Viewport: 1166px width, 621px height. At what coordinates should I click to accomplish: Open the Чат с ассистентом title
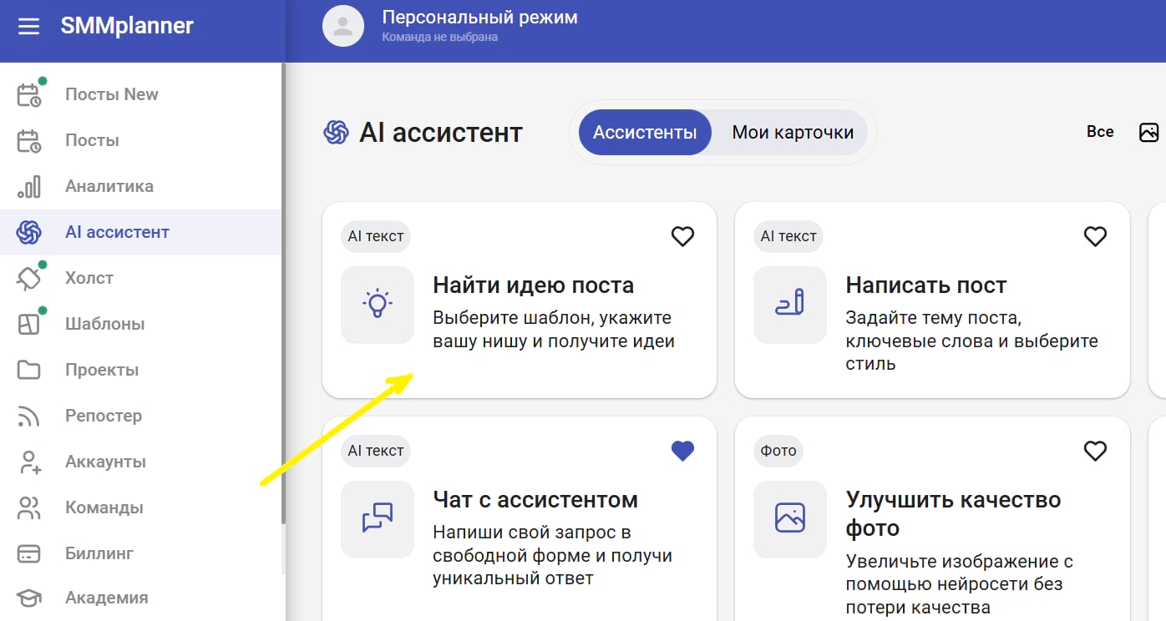coord(535,500)
